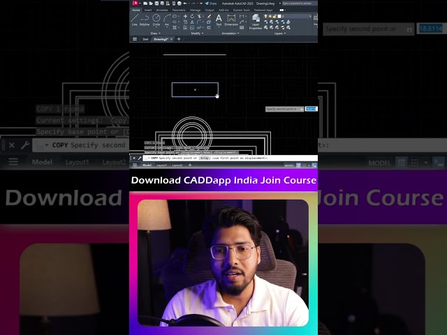Open the Rectangle tool dropdown arrow
Viewport: 447px width, 335px height.
(179, 16)
